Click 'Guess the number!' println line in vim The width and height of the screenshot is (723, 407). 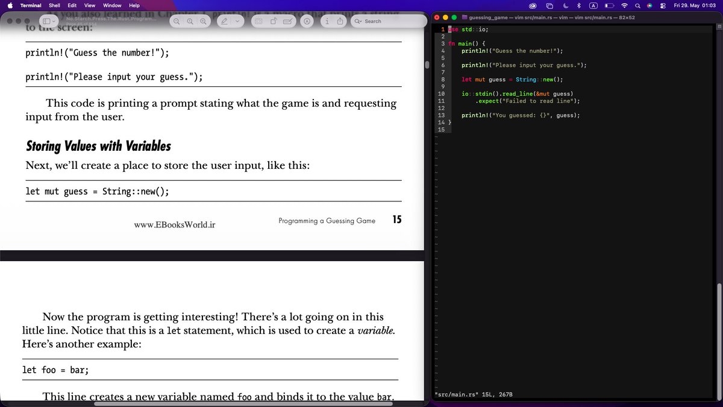coord(512,51)
